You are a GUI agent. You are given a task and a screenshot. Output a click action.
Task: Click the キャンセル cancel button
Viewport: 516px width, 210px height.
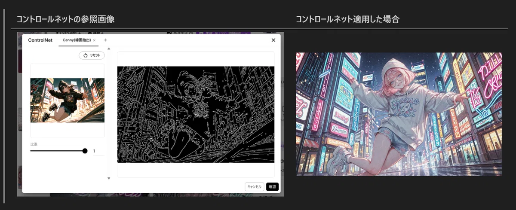click(254, 187)
